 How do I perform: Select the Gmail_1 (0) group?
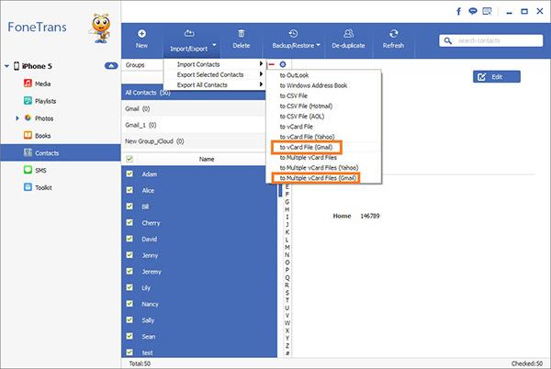(193, 125)
